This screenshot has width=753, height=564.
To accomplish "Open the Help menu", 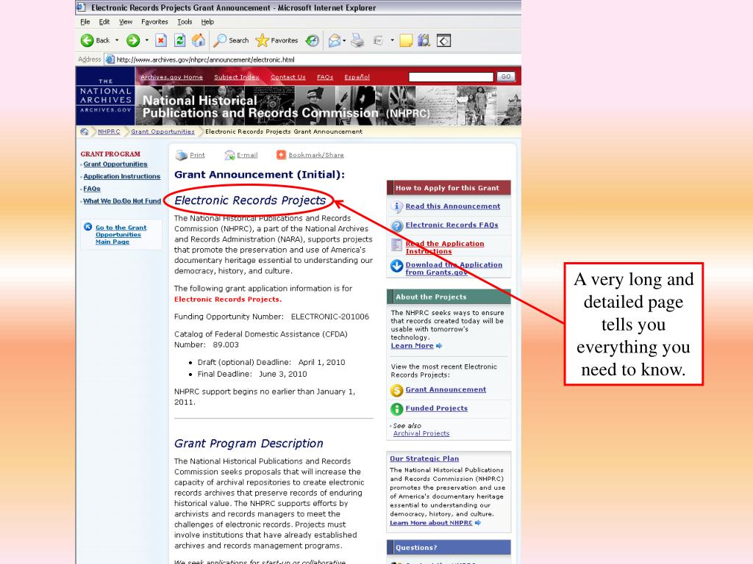I will [207, 22].
